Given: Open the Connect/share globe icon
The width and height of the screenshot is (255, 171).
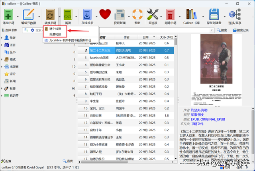Looking at the screenshot, I should pyautogui.click(x=235, y=14).
